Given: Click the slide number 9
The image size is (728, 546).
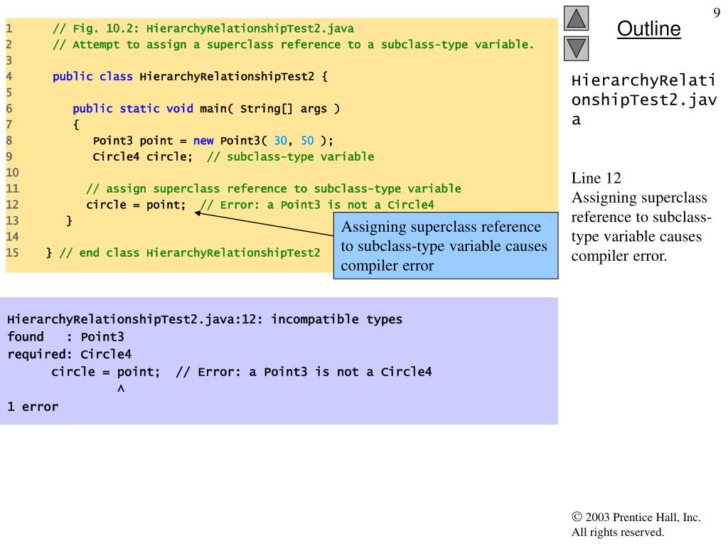Looking at the screenshot, I should (717, 11).
